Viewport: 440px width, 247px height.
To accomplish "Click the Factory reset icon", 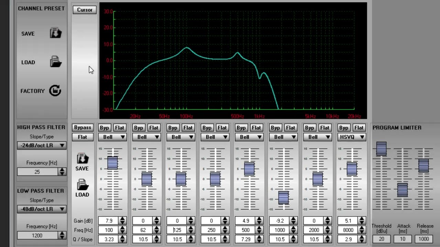I will [x=55, y=91].
